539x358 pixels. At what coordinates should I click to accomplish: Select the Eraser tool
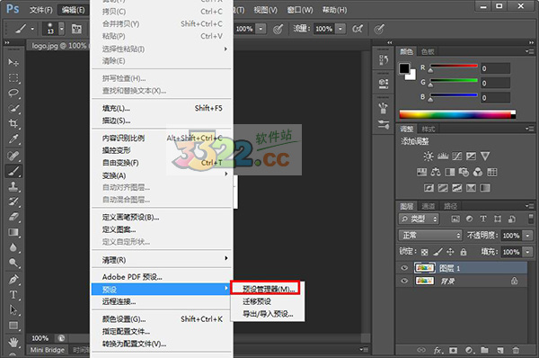pyautogui.click(x=13, y=217)
